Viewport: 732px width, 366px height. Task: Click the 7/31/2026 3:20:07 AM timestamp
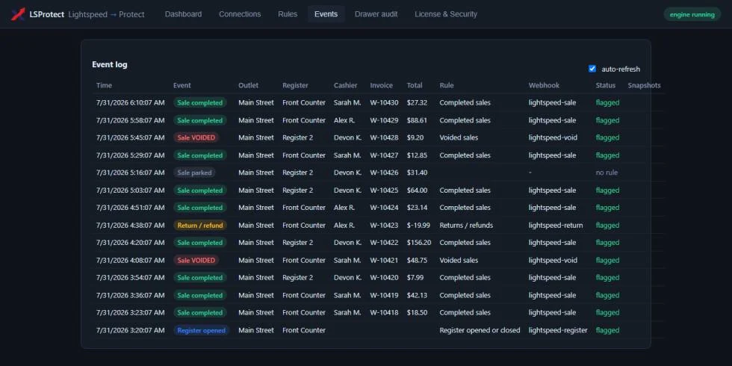click(x=130, y=330)
